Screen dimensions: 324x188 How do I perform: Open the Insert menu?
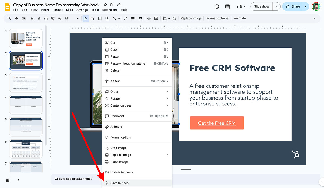pyautogui.click(x=45, y=10)
